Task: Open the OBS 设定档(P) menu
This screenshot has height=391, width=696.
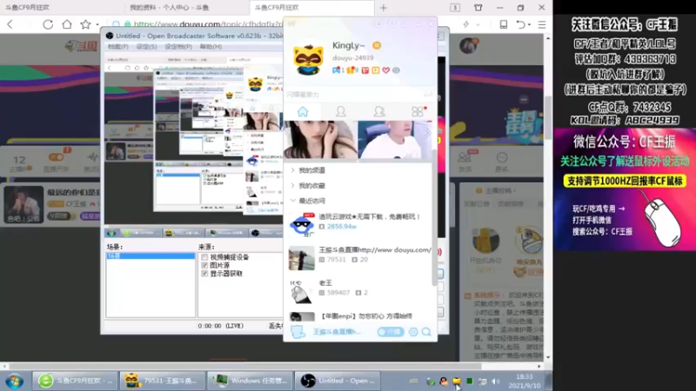Action: pos(178,47)
